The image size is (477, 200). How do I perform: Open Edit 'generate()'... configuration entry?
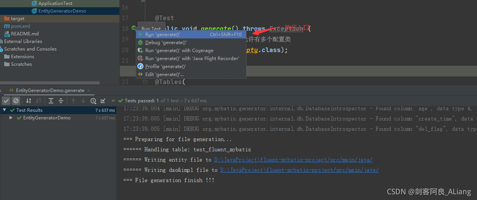pos(191,75)
